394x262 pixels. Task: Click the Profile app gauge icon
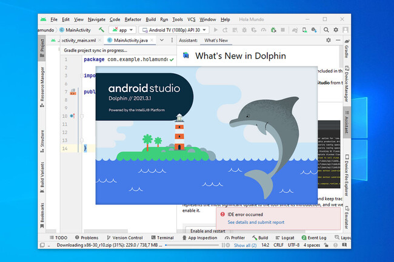click(x=264, y=30)
